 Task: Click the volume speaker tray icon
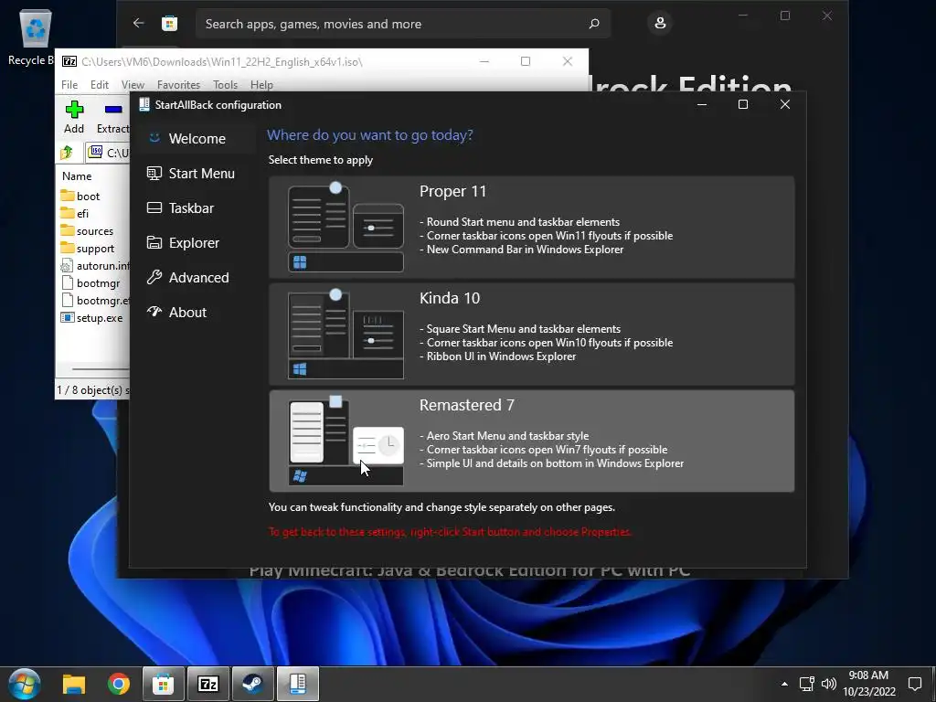point(828,684)
